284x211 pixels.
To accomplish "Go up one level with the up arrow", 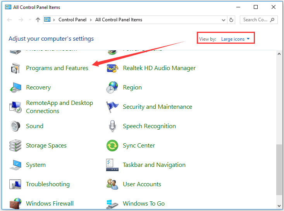I will (x=38, y=20).
